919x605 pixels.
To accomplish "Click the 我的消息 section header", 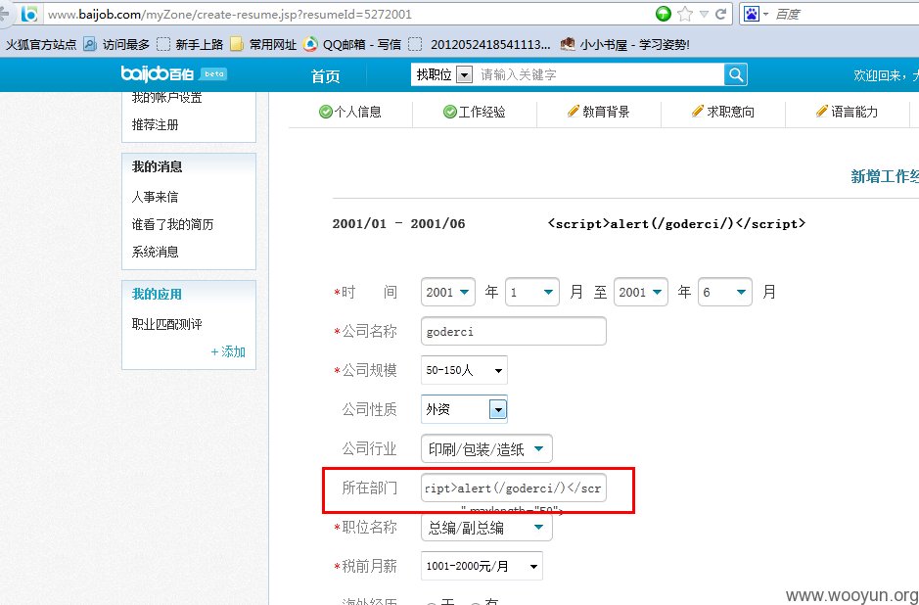I will click(157, 166).
